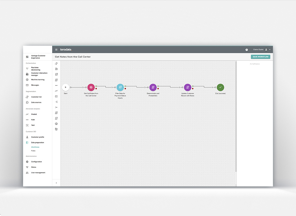Expand the node palette with the bottom chevron

(56, 183)
